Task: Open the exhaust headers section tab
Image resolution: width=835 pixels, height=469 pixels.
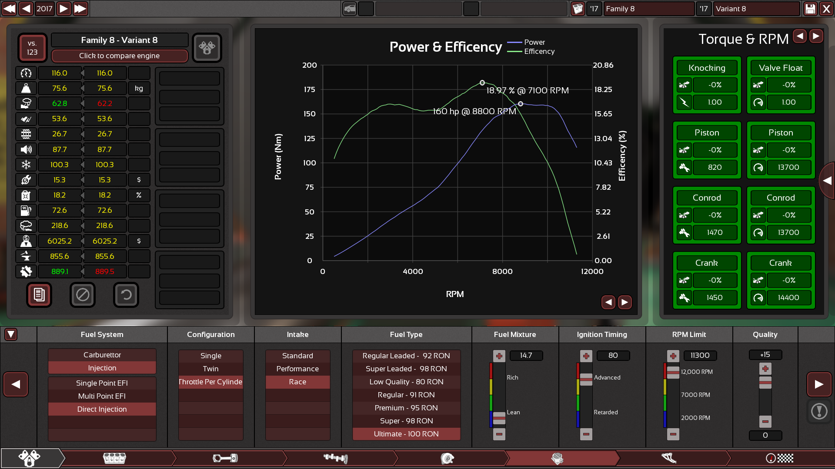Action: [669, 458]
